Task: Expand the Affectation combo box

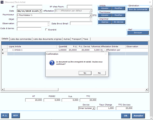Action: (x=91, y=11)
